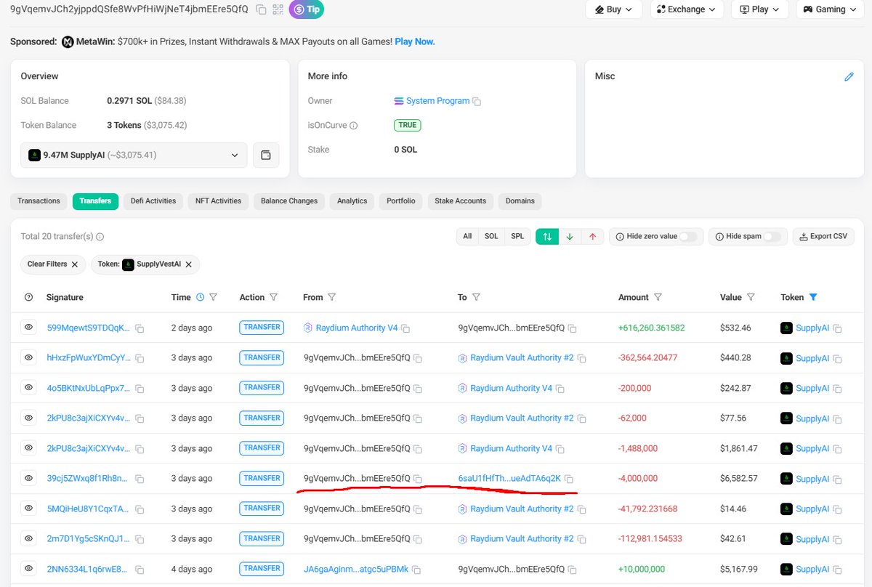Copy the System Program owner address
872x587 pixels.
click(477, 102)
